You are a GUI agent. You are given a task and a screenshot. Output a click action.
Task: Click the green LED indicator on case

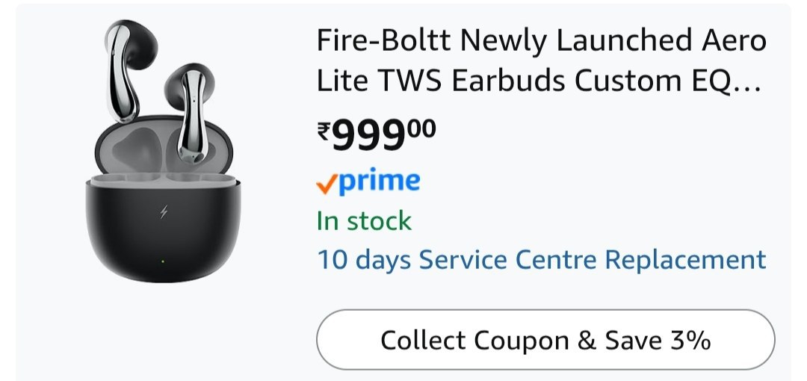[x=163, y=261]
